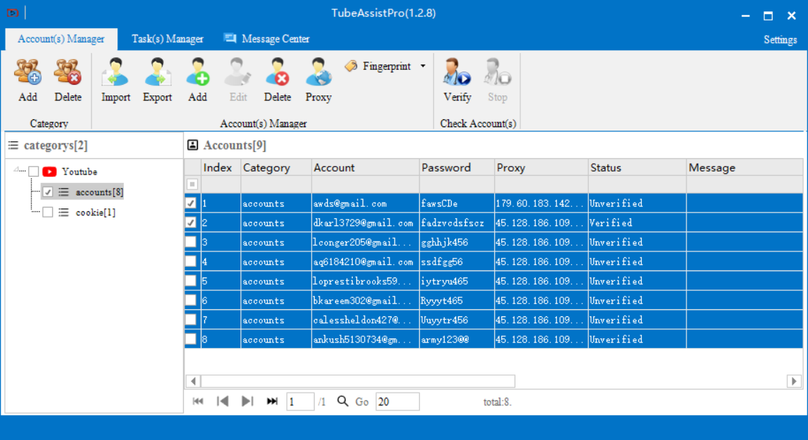Click the right arrow on the horizontal scrollbar
This screenshot has height=440, width=808.
794,381
